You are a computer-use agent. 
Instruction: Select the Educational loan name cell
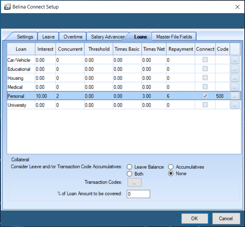21,69
